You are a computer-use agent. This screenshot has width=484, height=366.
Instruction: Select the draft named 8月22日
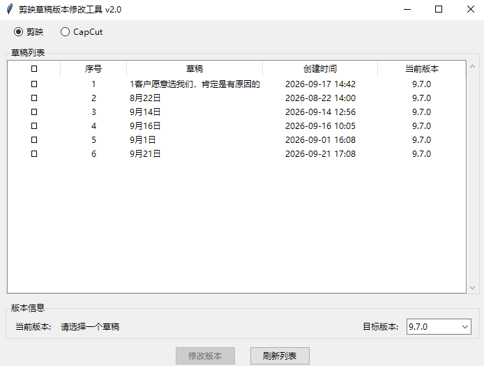pos(145,98)
